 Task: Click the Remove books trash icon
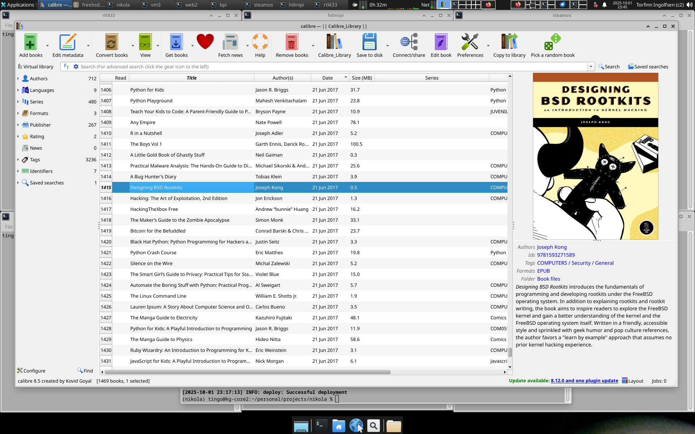(x=291, y=42)
